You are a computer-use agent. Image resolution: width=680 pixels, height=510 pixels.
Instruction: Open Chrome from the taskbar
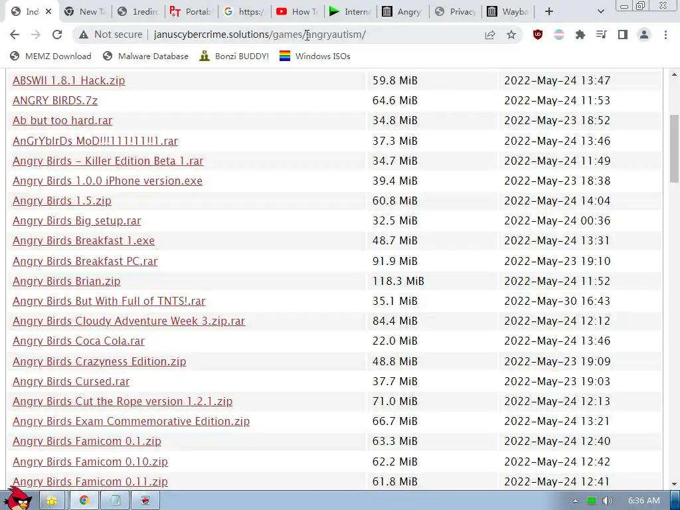[x=84, y=501]
